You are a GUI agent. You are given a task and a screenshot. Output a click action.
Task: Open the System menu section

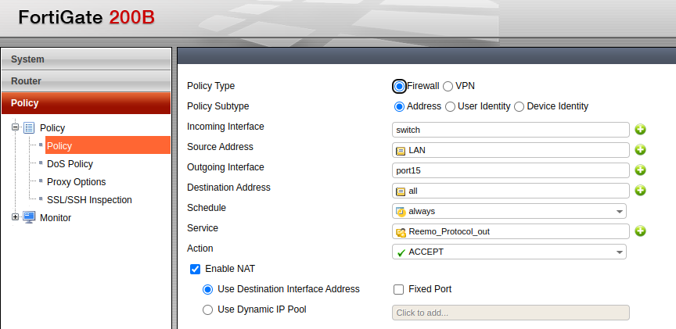click(x=85, y=59)
